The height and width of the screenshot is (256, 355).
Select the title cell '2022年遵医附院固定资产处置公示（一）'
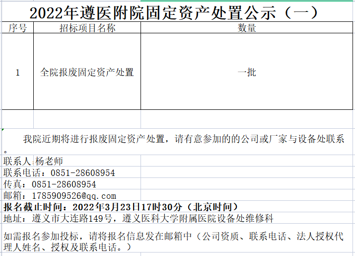coord(177,12)
